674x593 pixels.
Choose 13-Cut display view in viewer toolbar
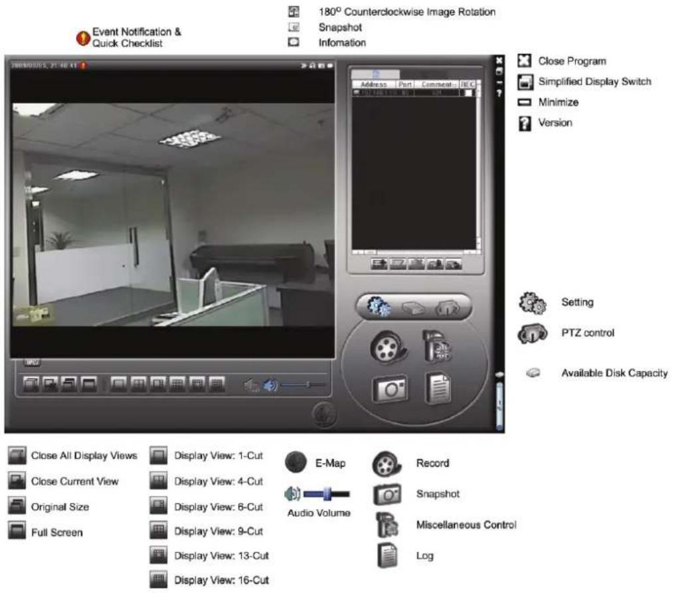tap(197, 384)
